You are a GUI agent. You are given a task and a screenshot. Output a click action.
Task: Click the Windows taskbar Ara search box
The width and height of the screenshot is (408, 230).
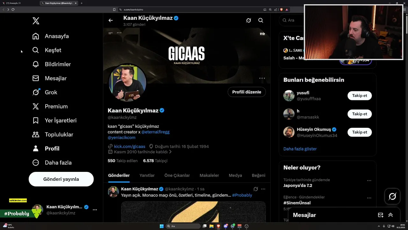(184, 226)
